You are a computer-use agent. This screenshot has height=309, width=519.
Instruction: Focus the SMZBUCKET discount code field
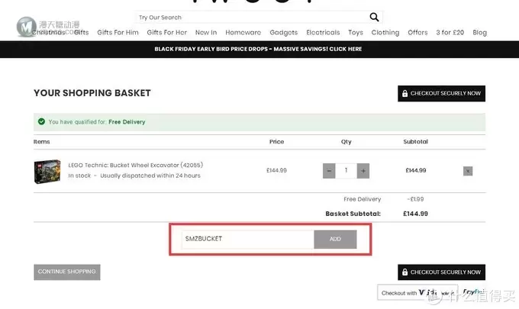[247, 240]
